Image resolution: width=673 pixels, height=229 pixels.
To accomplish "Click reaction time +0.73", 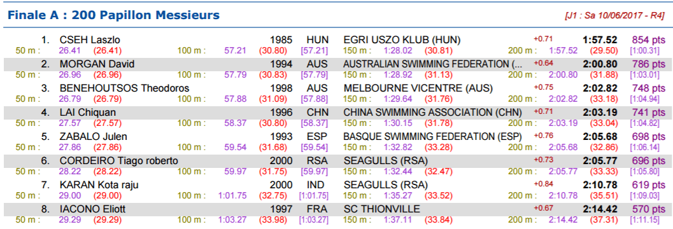I will [543, 160].
